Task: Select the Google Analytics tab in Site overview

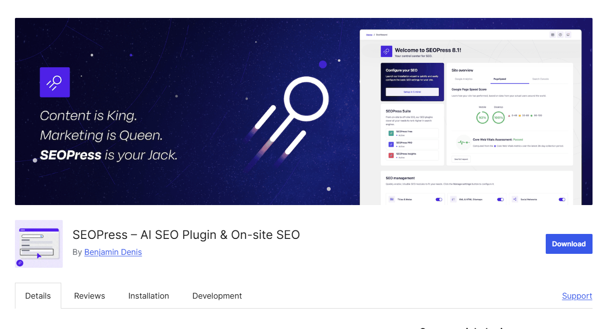Action: point(464,79)
